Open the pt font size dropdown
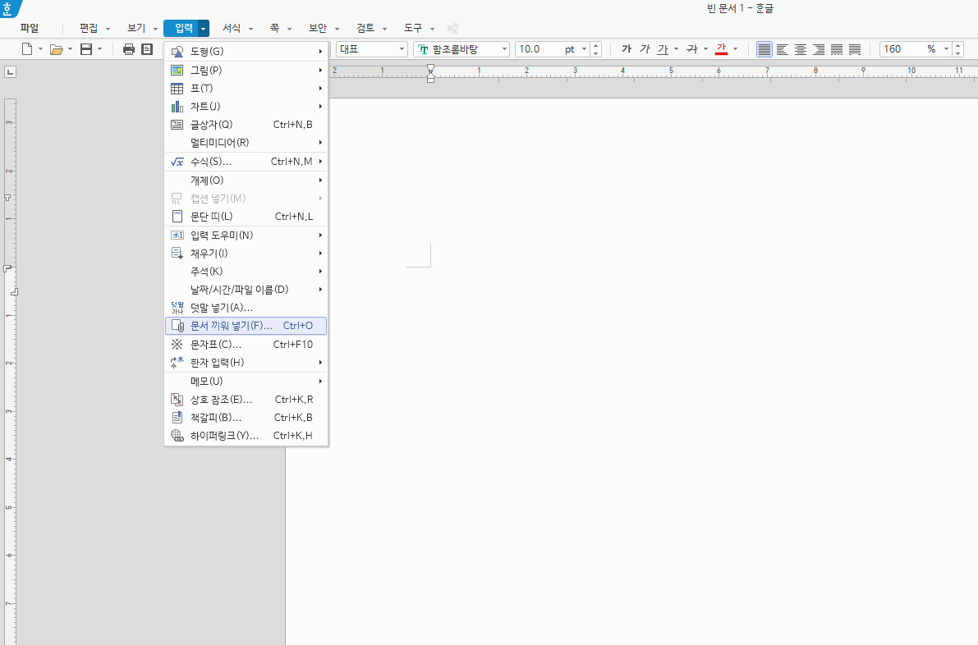 pyautogui.click(x=584, y=49)
